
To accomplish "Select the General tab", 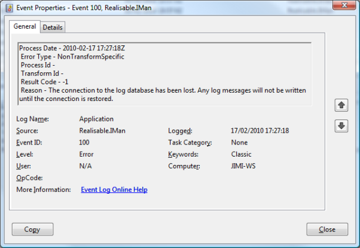I will [25, 27].
